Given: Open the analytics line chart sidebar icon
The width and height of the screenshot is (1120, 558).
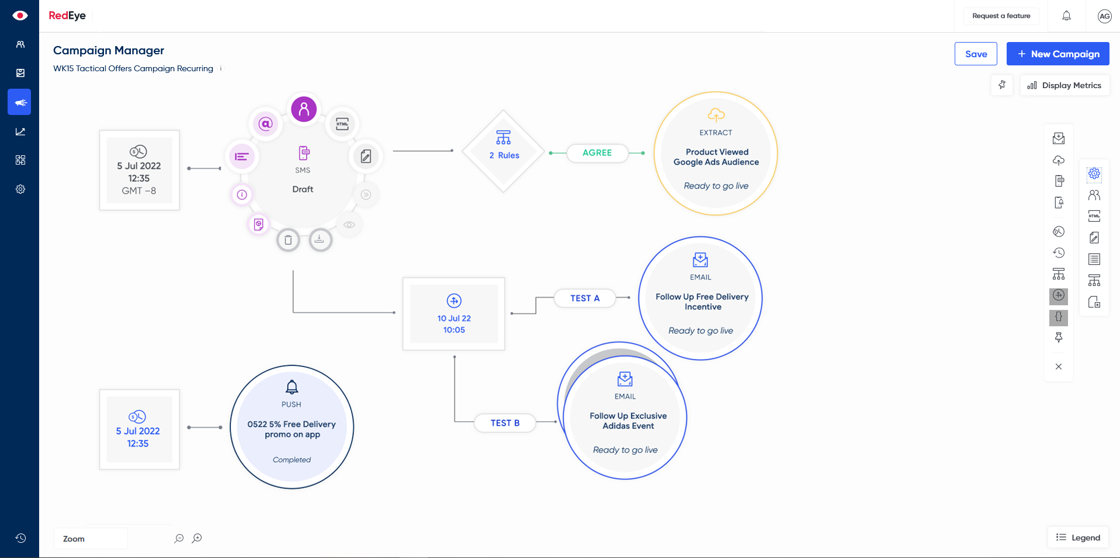Looking at the screenshot, I should pyautogui.click(x=20, y=131).
